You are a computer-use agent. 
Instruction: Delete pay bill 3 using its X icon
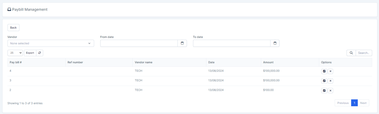click(x=331, y=81)
